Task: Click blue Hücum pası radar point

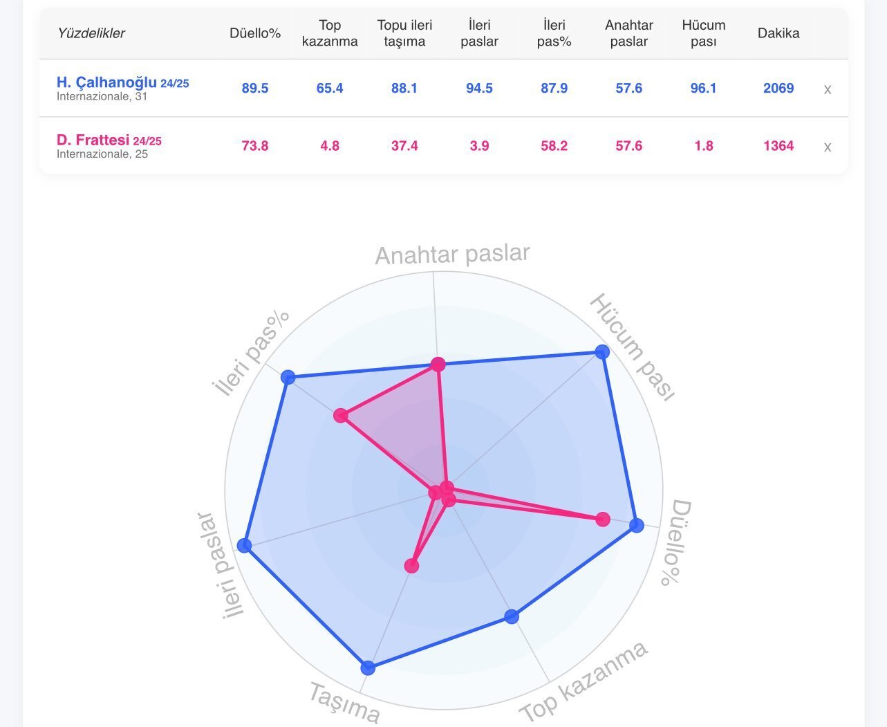Action: (x=602, y=352)
